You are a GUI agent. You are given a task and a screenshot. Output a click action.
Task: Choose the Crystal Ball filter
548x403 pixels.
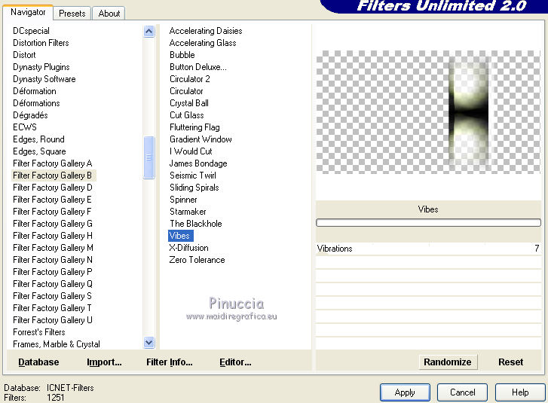[188, 103]
